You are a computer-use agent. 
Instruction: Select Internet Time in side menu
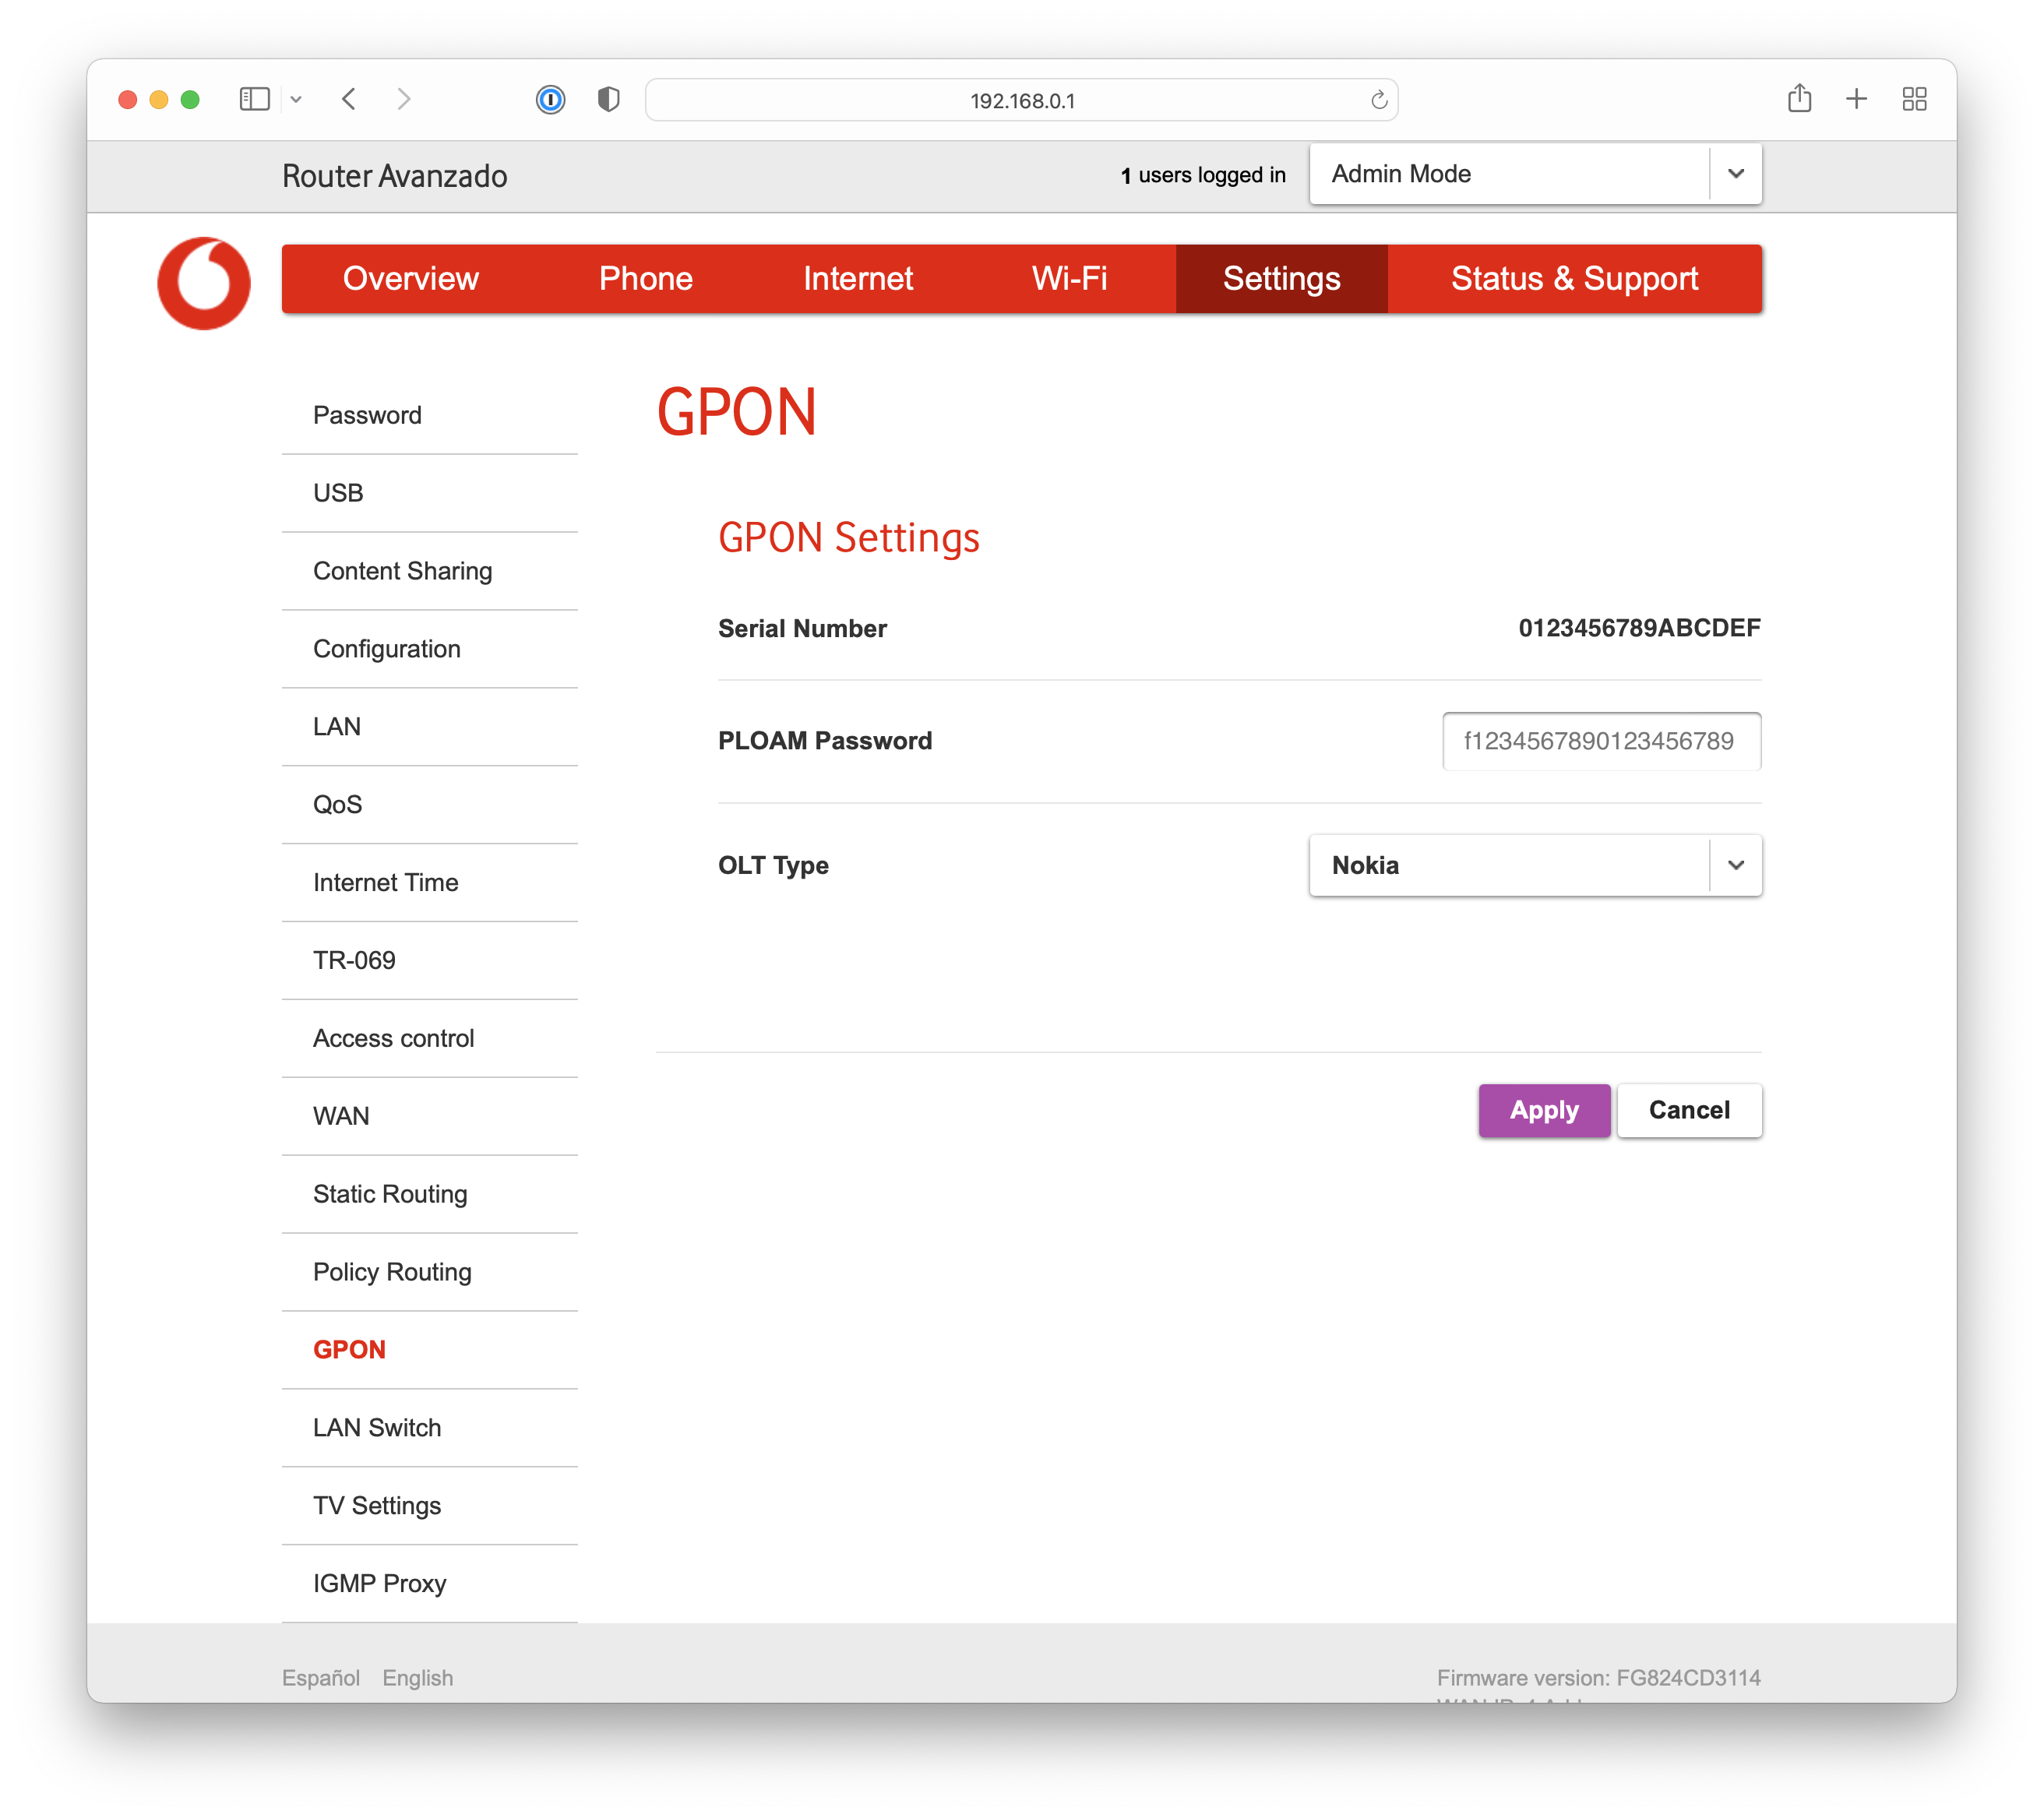pos(430,883)
